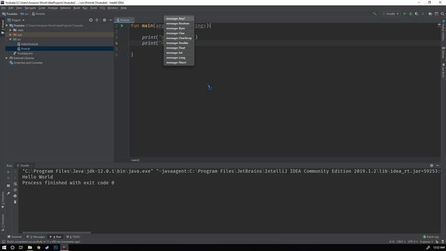Open Project Structure icon

pyautogui.click(x=430, y=14)
